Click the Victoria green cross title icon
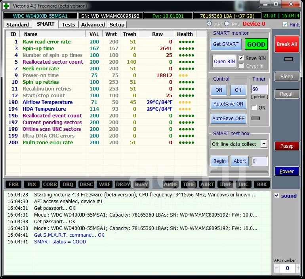This screenshot has height=279, width=305. 6,6
